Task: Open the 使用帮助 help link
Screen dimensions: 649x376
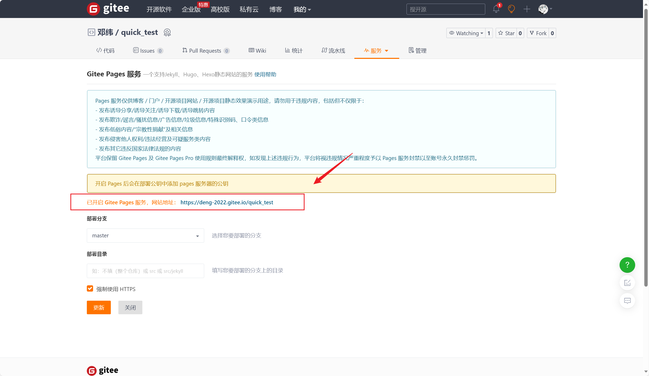Action: 265,75
